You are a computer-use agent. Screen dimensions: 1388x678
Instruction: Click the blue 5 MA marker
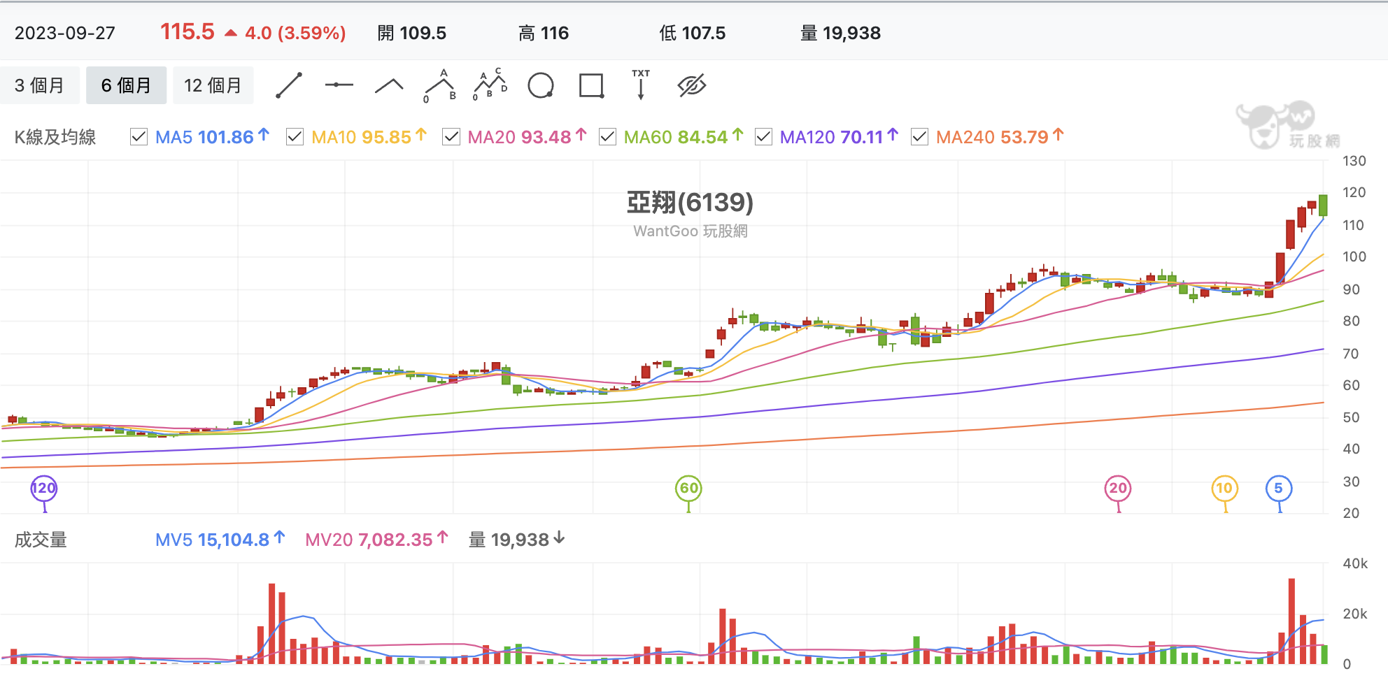(x=1279, y=489)
